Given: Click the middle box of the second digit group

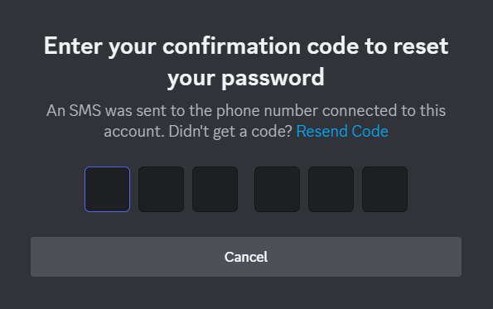Looking at the screenshot, I should click(x=331, y=189).
